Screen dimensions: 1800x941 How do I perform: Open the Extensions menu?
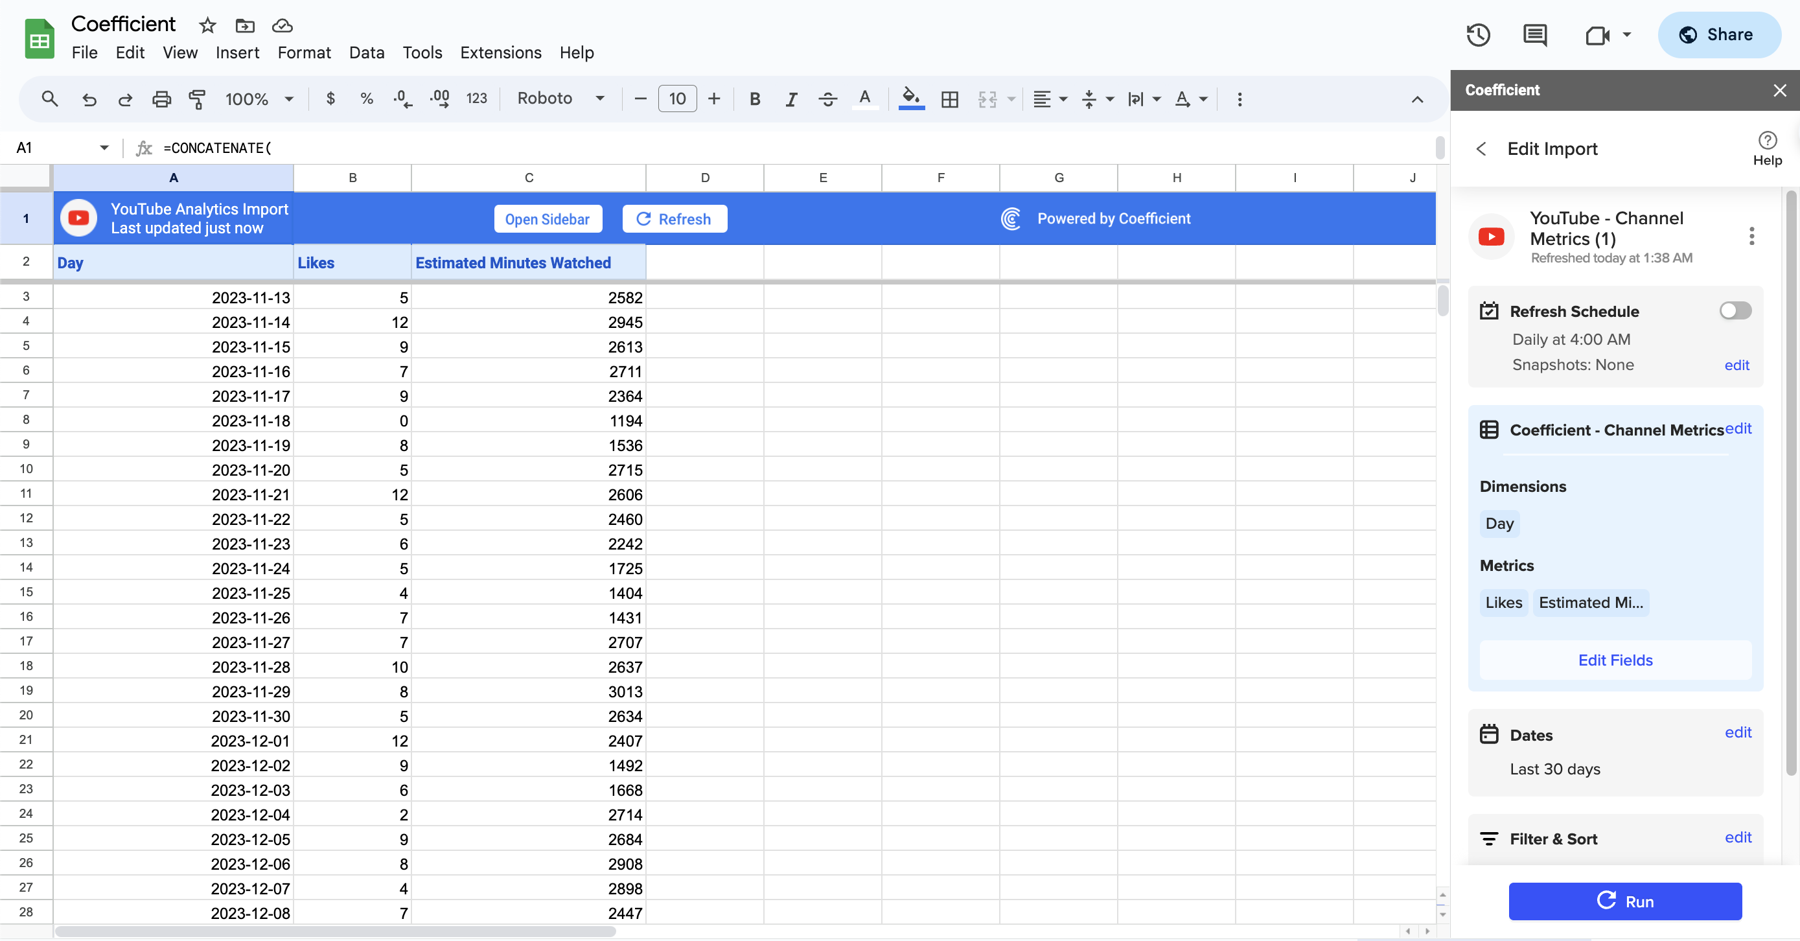[x=500, y=52]
